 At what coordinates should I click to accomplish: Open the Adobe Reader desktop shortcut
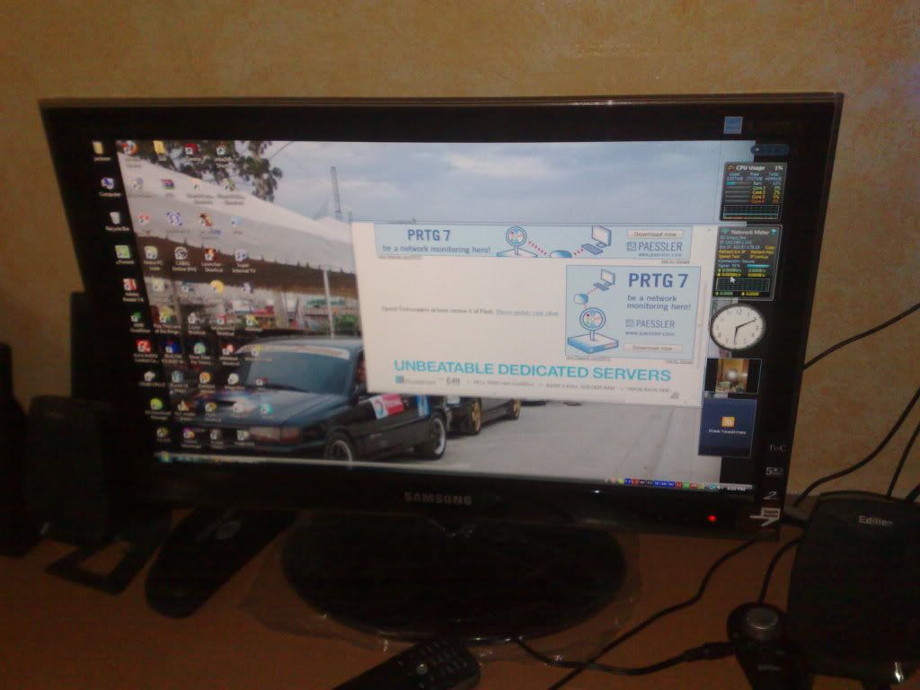click(129, 286)
